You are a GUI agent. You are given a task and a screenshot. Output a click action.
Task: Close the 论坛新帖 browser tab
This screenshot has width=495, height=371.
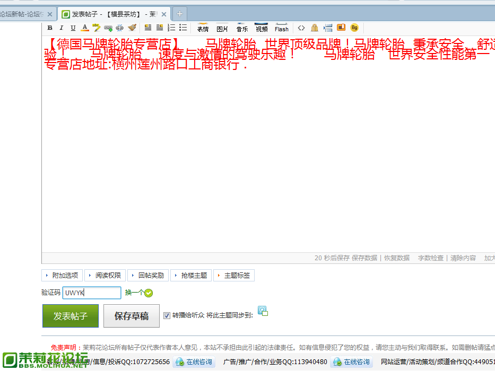click(50, 14)
